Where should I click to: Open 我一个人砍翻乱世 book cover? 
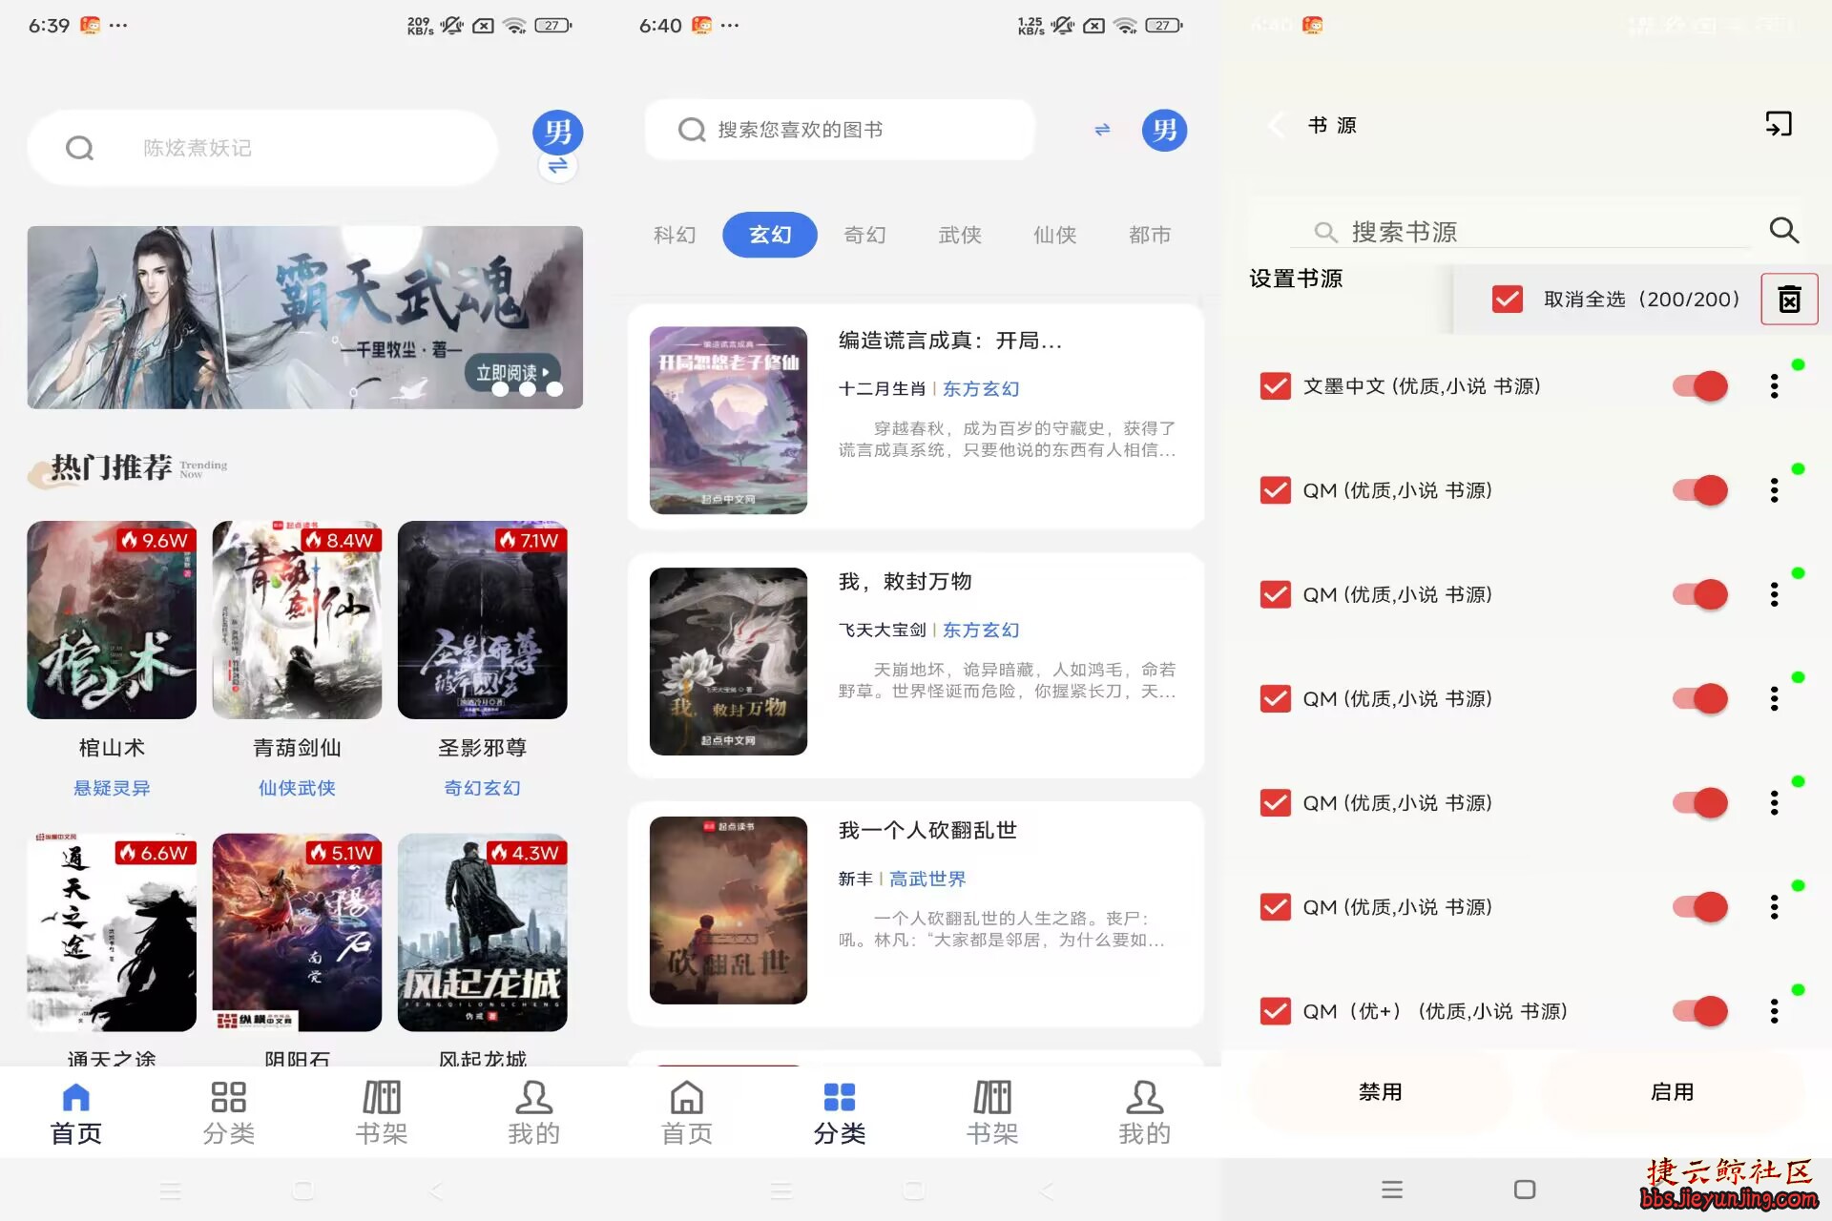[728, 910]
